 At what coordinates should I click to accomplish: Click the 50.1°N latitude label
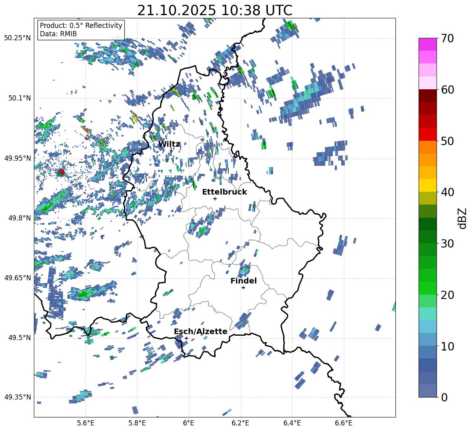click(20, 98)
